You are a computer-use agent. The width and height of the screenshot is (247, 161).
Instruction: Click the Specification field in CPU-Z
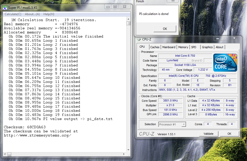pos(197,76)
